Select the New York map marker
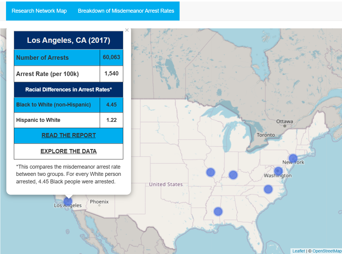Image resolution: width=342 pixels, height=254 pixels. click(x=293, y=158)
